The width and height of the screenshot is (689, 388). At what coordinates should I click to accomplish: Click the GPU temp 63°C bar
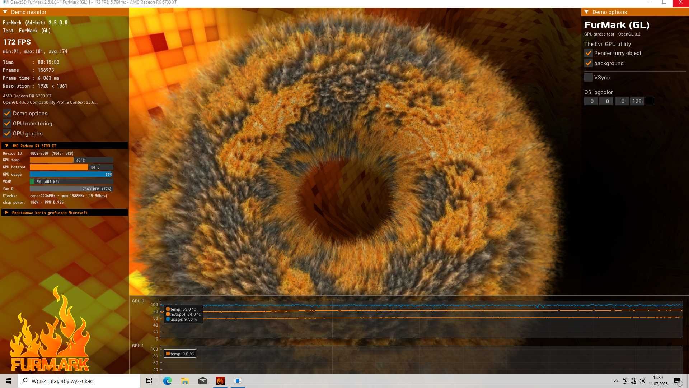click(x=71, y=160)
